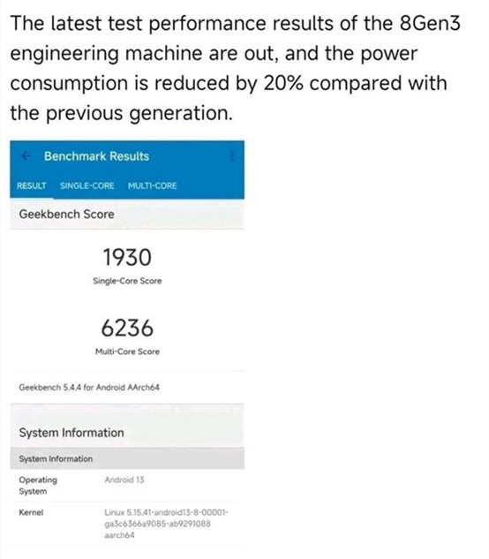Screen dimensions: 489x559
Task: Click the large System Information heading
Action: click(x=71, y=433)
